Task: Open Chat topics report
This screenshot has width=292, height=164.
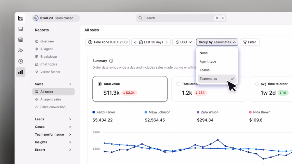Action: click(49, 64)
